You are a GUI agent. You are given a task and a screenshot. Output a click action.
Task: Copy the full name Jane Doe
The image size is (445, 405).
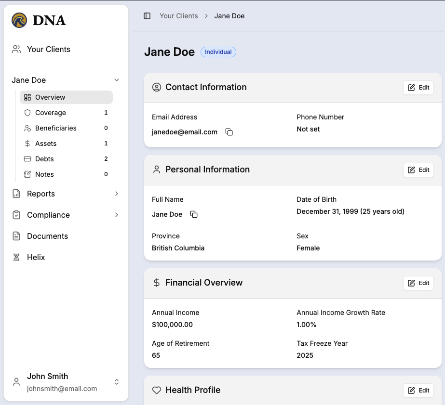(194, 214)
